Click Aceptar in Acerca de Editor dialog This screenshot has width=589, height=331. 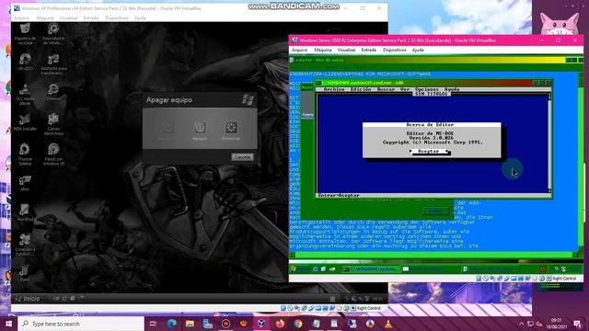(x=429, y=151)
